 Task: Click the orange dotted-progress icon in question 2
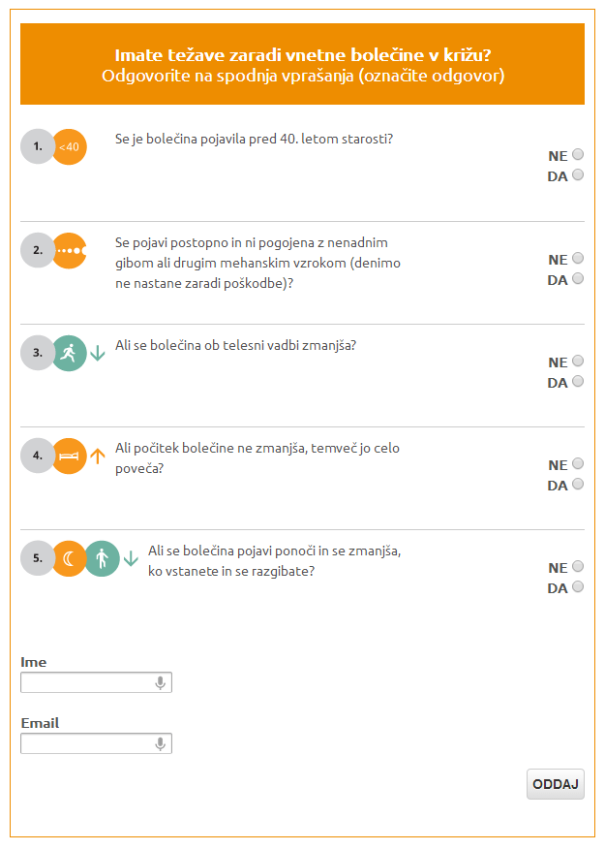[x=70, y=250]
